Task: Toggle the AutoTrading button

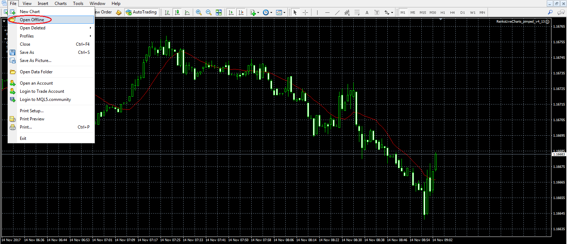Action: 141,12
